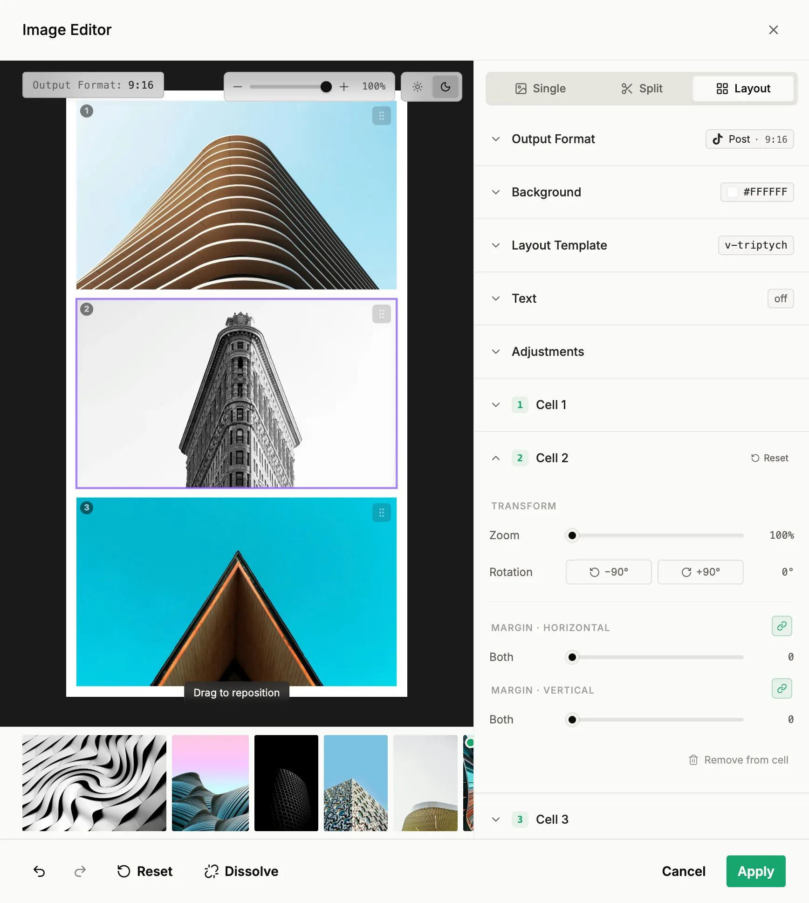
Task: Select the number 1 badge on canvas
Action: (x=87, y=111)
